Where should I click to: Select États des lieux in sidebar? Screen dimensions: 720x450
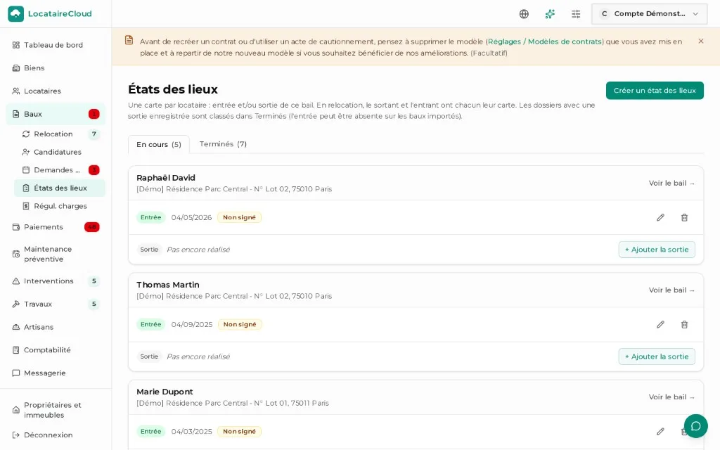coord(60,188)
